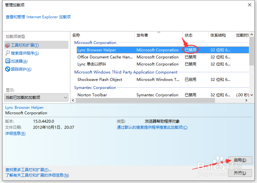
Task: Select the Lync Browser Helper row
Action: tap(163, 50)
